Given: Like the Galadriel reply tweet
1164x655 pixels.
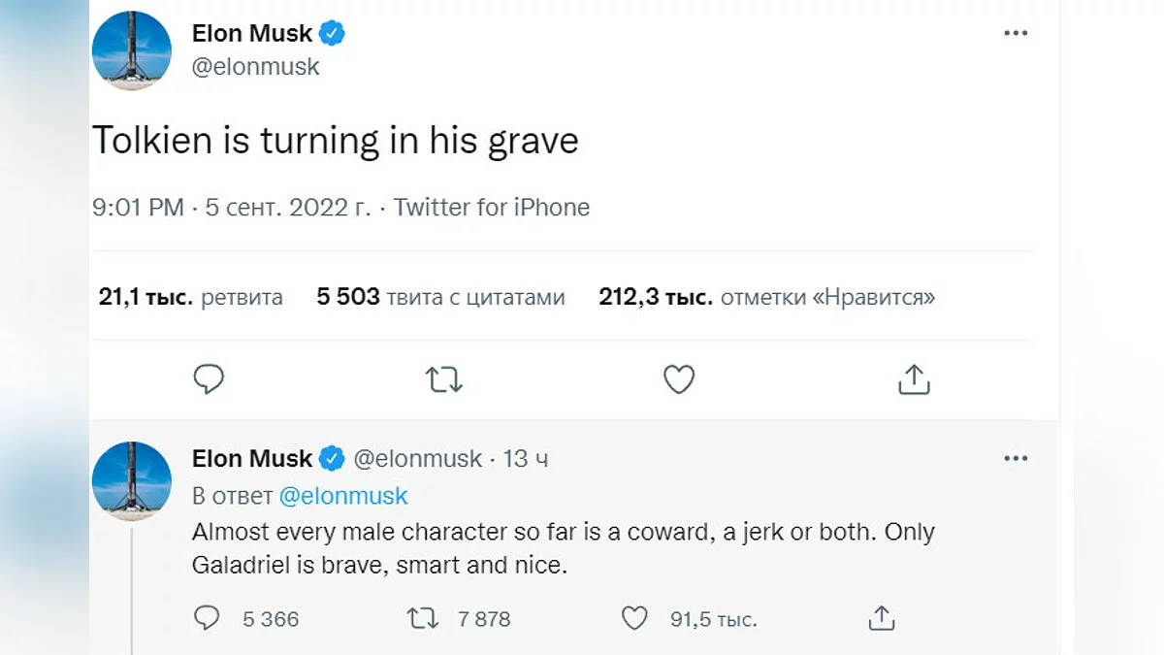Looking at the screenshot, I should point(634,618).
